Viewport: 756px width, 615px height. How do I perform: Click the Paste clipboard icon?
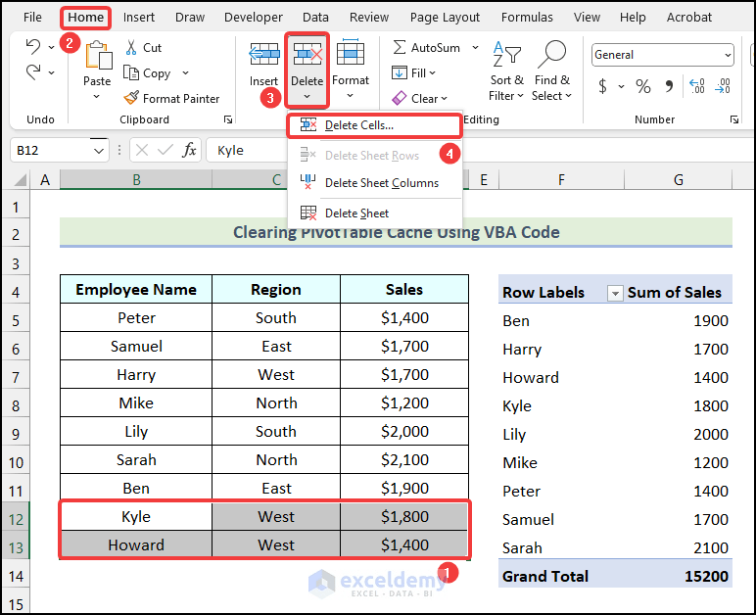pyautogui.click(x=98, y=55)
